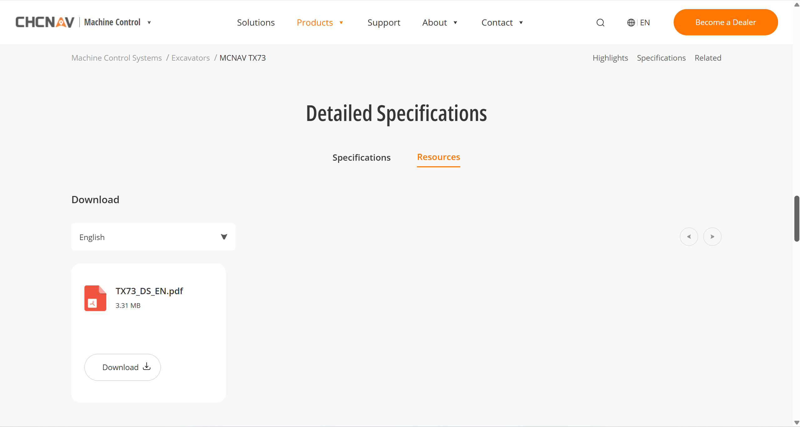Open the English language dropdown

pyautogui.click(x=153, y=237)
